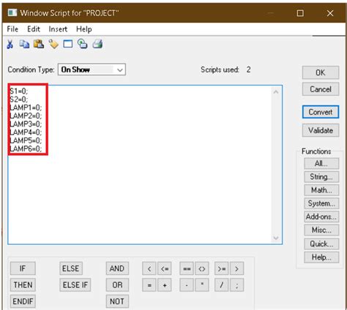The image size is (347, 310).
Task: Click the script line S2=0;
Action: click(x=19, y=99)
